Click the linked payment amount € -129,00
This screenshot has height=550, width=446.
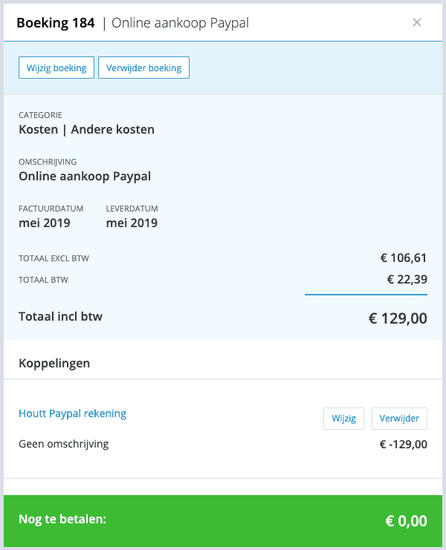click(404, 445)
